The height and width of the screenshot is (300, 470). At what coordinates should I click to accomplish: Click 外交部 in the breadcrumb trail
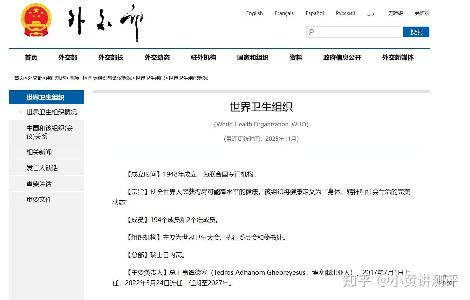35,78
